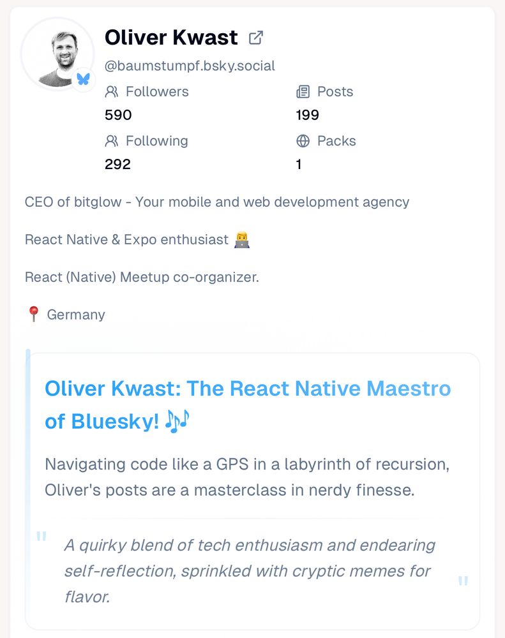Click the following count 292
The width and height of the screenshot is (505, 638).
pos(118,165)
